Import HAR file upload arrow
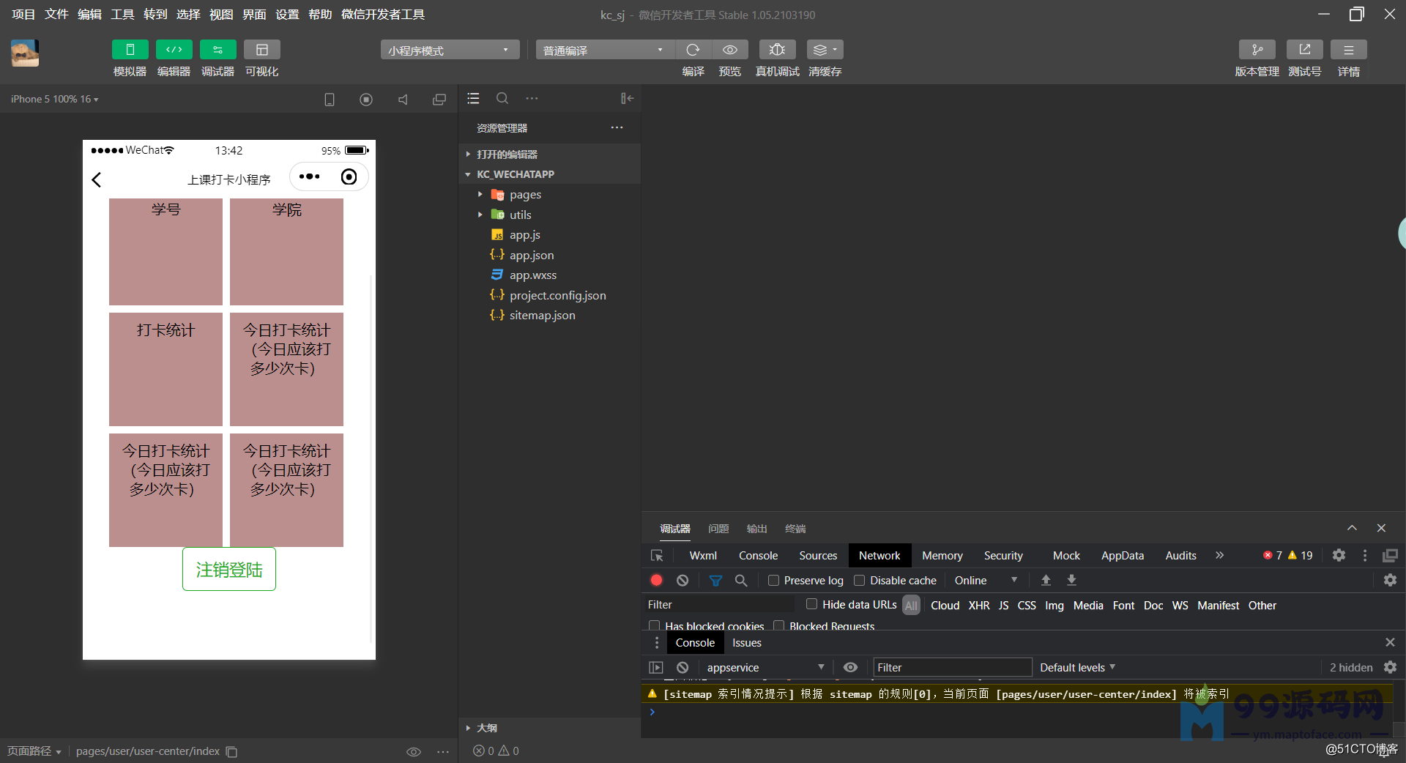Image resolution: width=1406 pixels, height=763 pixels. (x=1046, y=580)
